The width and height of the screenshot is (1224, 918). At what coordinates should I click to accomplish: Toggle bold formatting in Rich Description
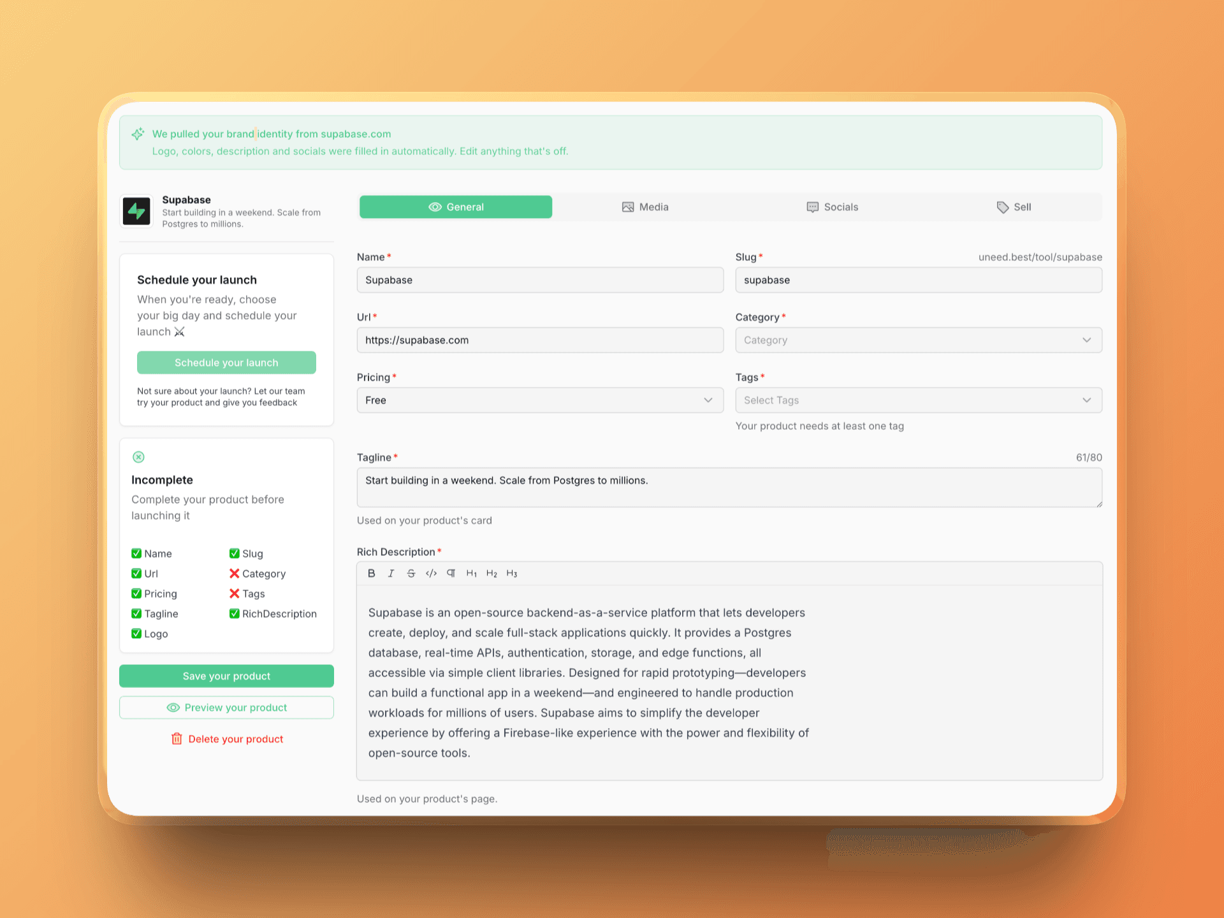coord(372,573)
